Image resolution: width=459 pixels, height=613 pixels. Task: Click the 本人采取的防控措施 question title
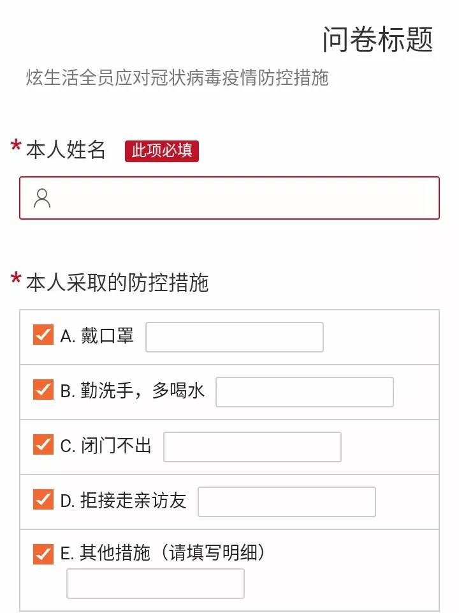pyautogui.click(x=117, y=282)
